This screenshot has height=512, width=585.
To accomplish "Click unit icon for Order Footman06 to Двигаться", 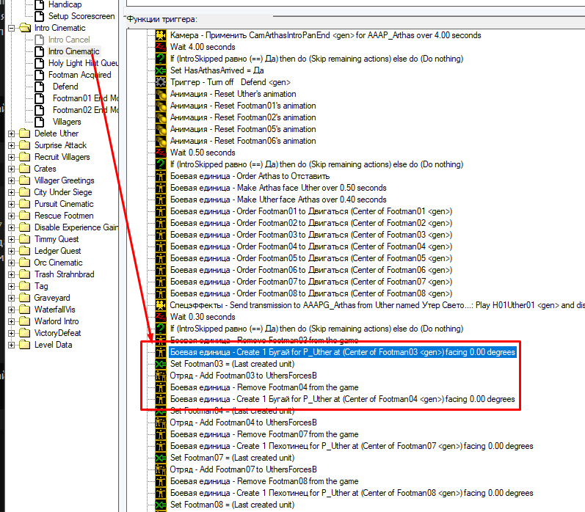I will pos(161,270).
